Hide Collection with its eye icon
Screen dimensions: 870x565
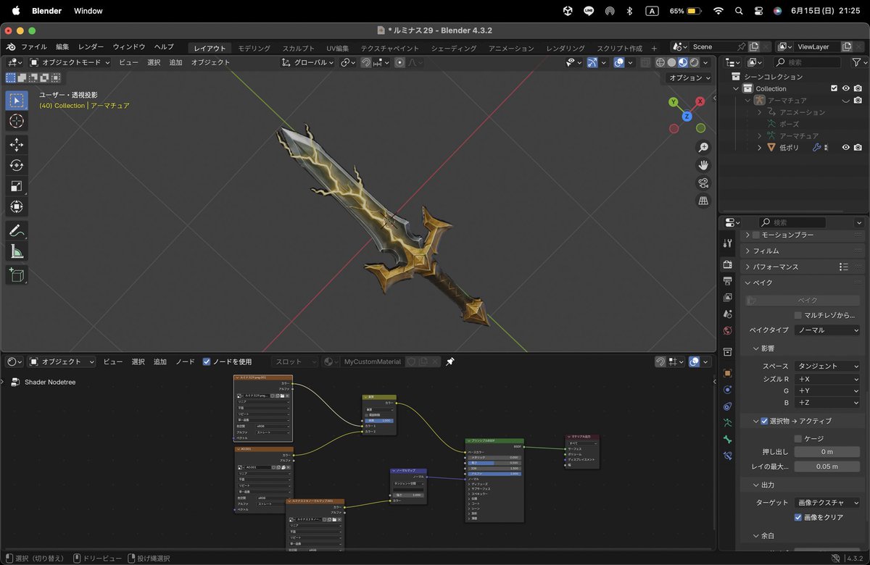click(845, 88)
